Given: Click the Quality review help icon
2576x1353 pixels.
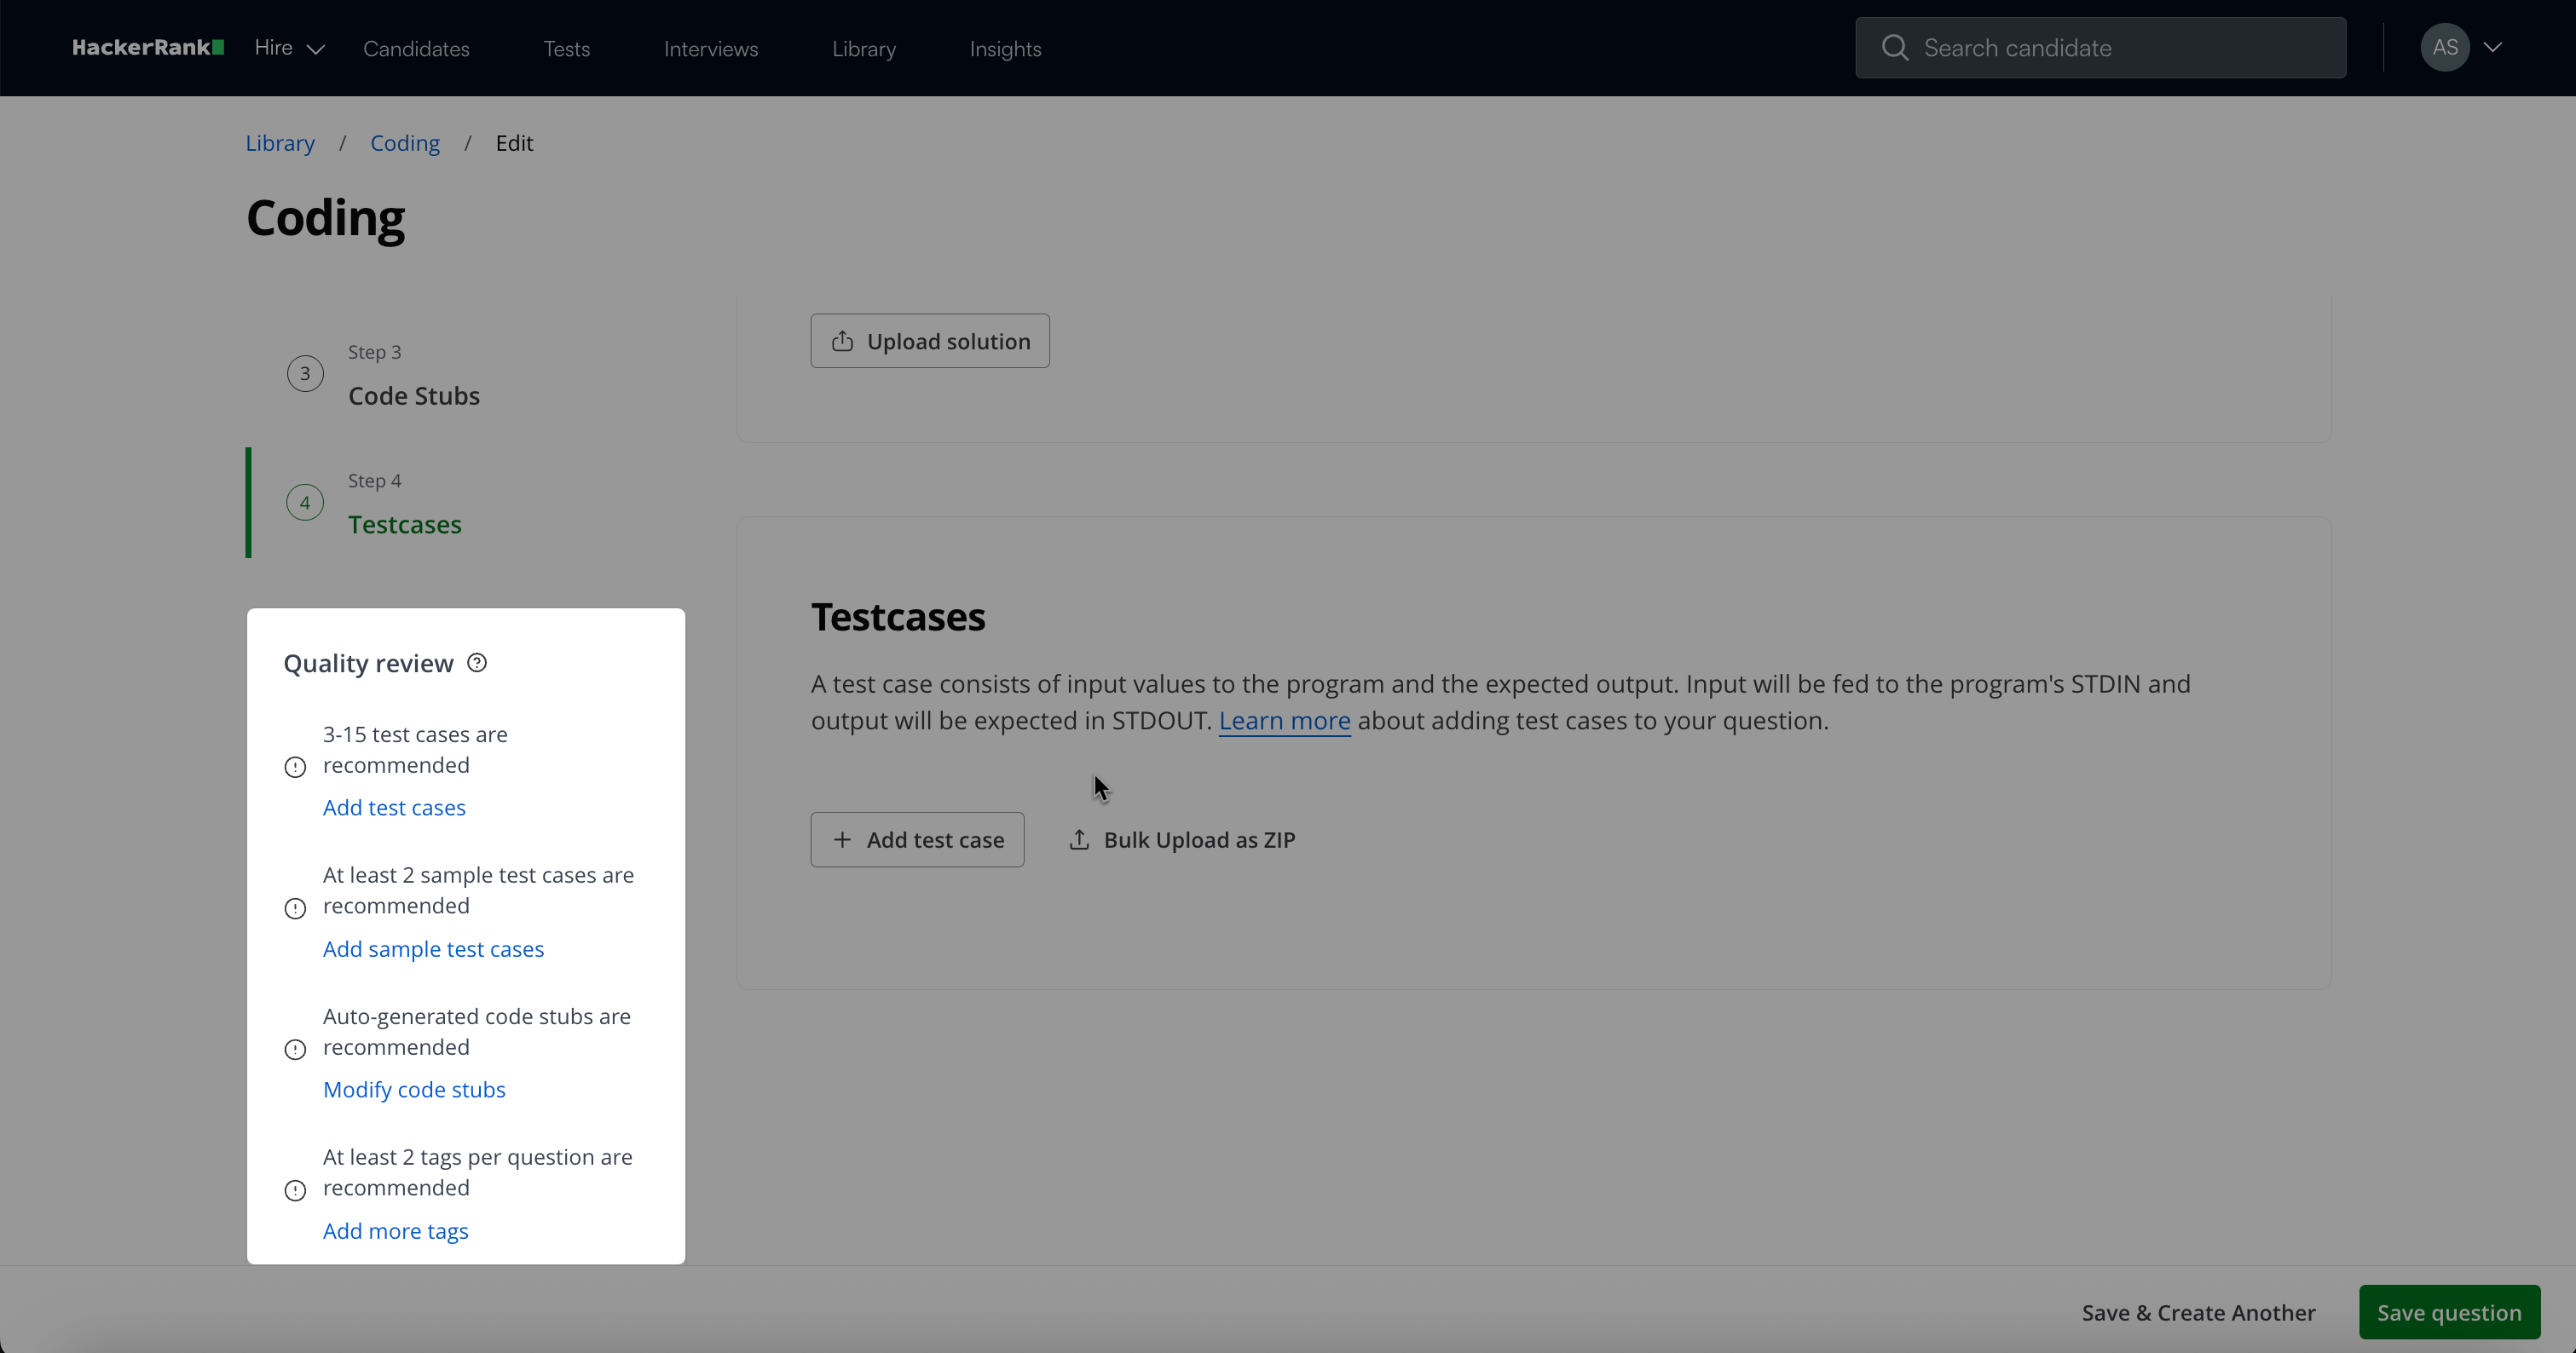Looking at the screenshot, I should [x=477, y=664].
